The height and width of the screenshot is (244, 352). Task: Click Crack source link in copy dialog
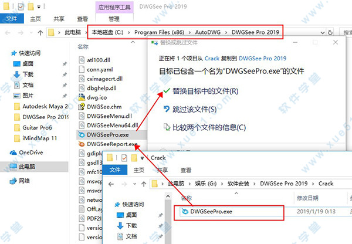pyautogui.click(x=212, y=59)
